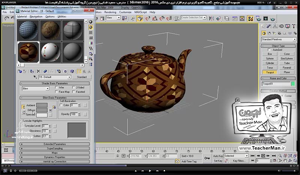Click the Diffuse map M button
300x175 pixels.
pos(50,110)
